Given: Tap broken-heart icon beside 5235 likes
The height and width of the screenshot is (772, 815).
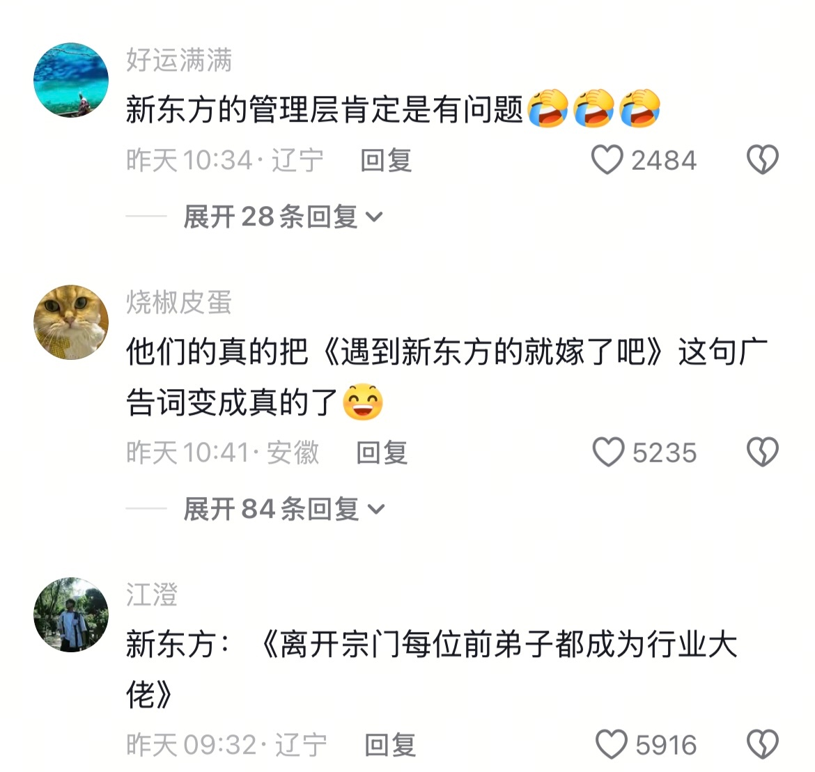Looking at the screenshot, I should coord(763,452).
